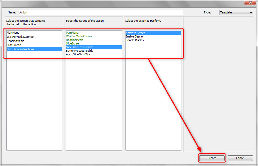The image size is (258, 166).
Task: Select MainMenu in the screen list
Action: (13, 33)
